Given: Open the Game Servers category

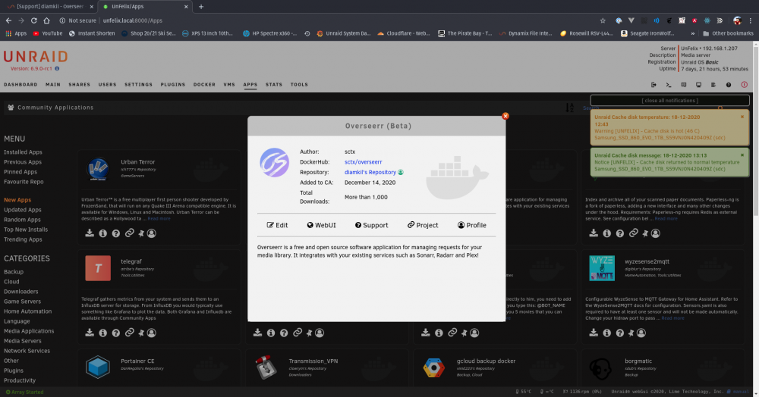Looking at the screenshot, I should [x=22, y=302].
